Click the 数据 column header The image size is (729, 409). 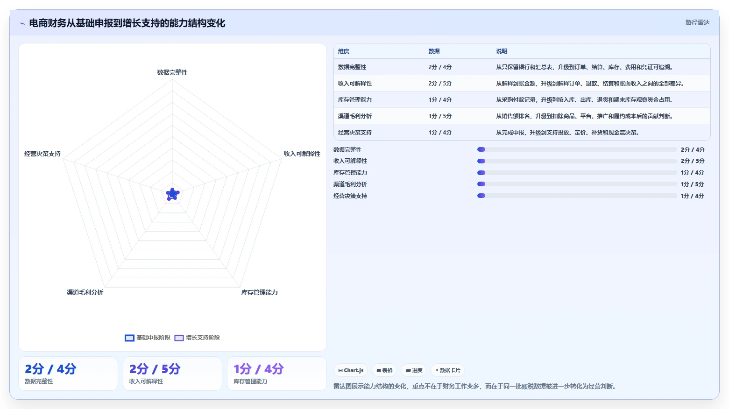[x=434, y=51]
